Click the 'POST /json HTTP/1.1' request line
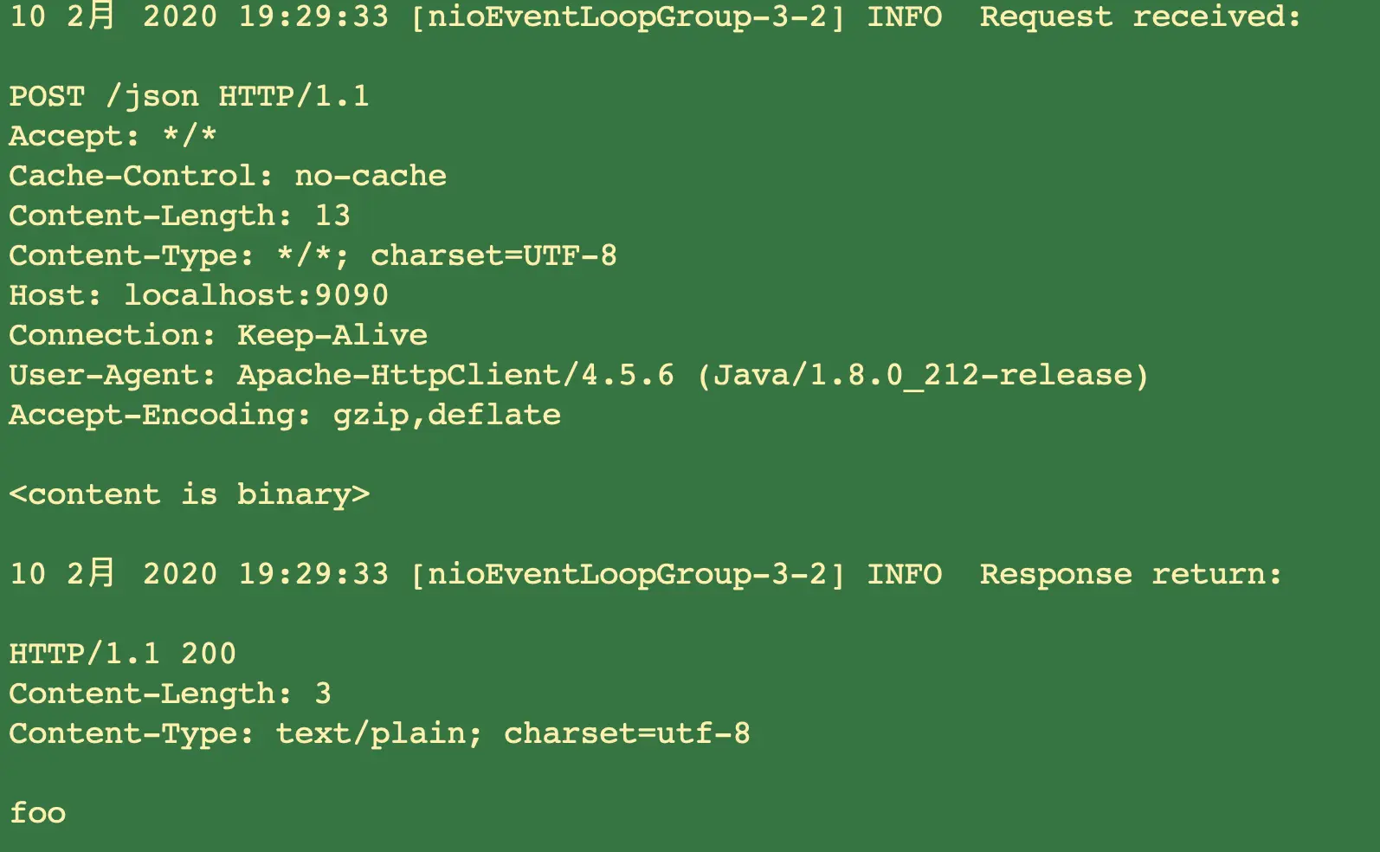Viewport: 1380px width, 852px height. click(x=190, y=96)
